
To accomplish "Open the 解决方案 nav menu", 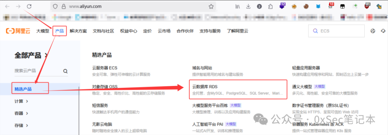I will click(78, 31).
